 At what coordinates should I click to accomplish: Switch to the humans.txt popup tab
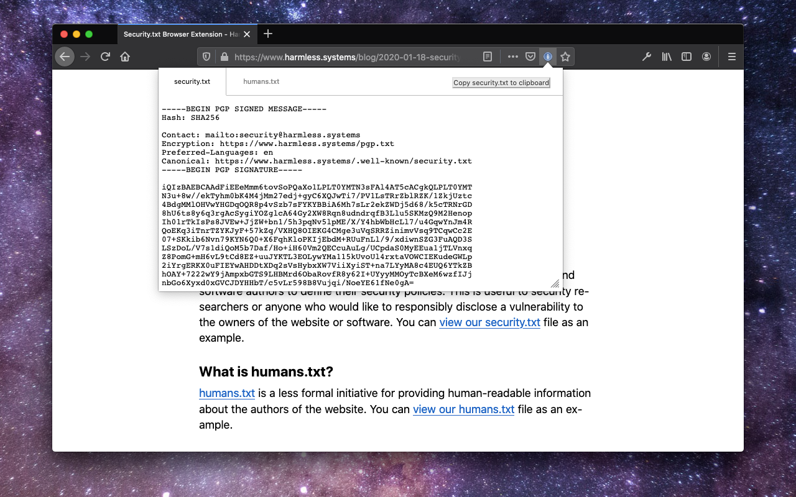(261, 81)
